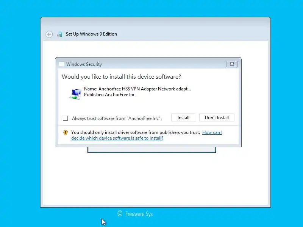Click the Install button
This screenshot has width=303, height=227.
pyautogui.click(x=184, y=118)
